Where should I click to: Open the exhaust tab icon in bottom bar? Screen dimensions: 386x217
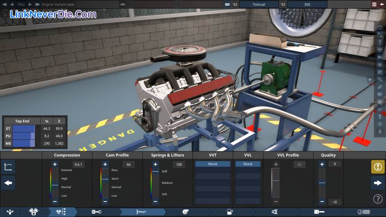click(319, 212)
